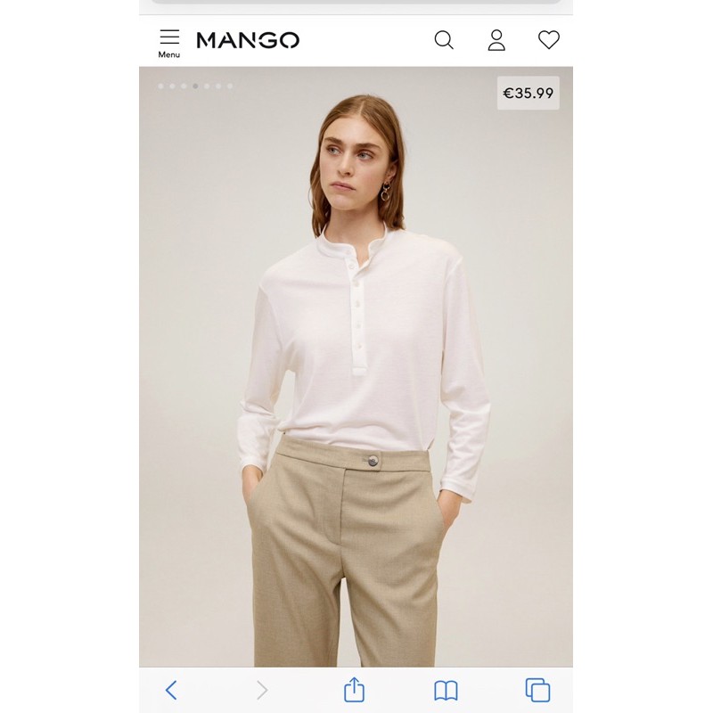713x713 pixels.
Task: Jump to the fifth carousel dot
Action: click(x=207, y=86)
